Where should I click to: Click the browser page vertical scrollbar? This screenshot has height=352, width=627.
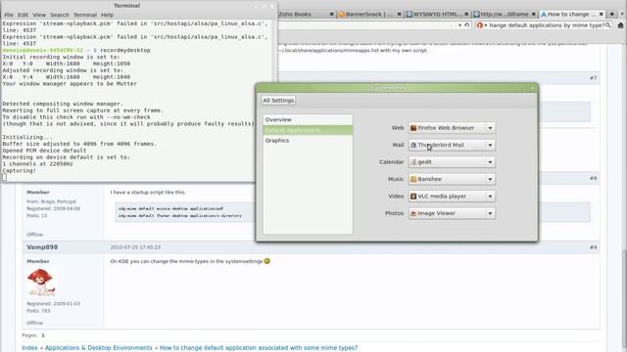624,299
